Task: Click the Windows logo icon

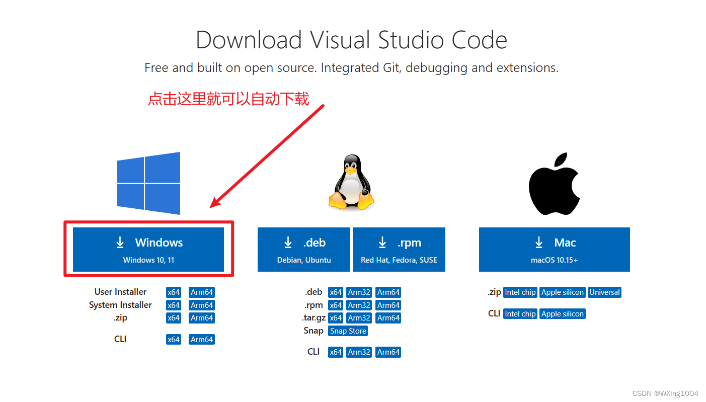Action: (x=148, y=183)
